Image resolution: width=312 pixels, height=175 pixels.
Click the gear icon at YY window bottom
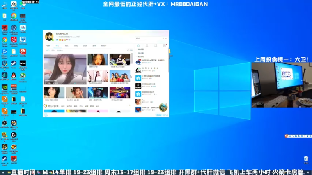164,115
